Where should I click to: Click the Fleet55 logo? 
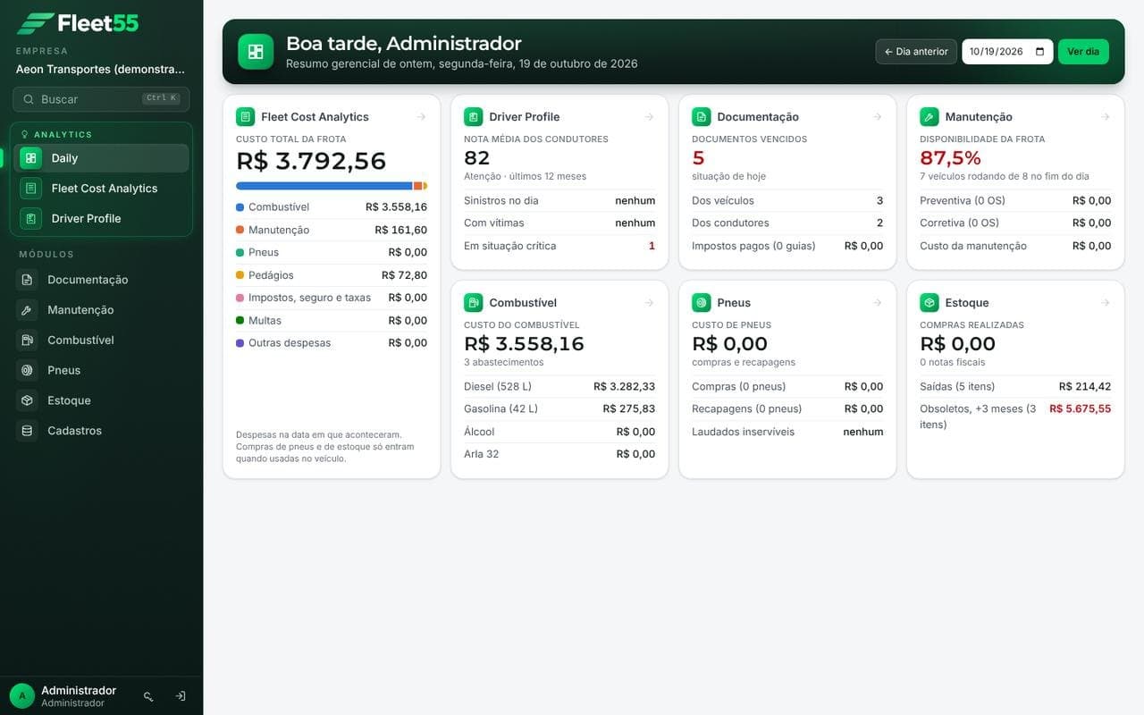pyautogui.click(x=78, y=23)
